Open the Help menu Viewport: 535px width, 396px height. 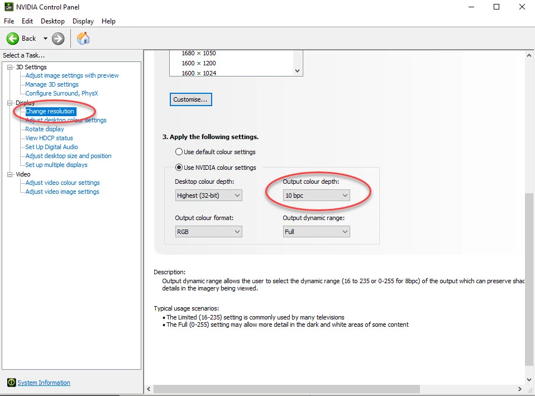[x=108, y=21]
